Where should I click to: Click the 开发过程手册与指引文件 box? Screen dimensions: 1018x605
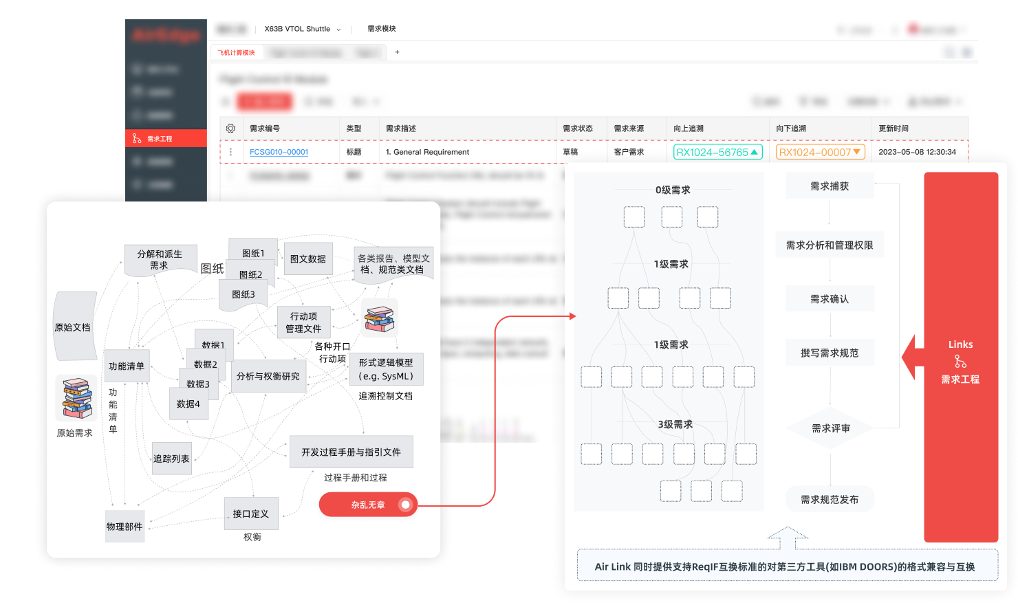tap(351, 452)
